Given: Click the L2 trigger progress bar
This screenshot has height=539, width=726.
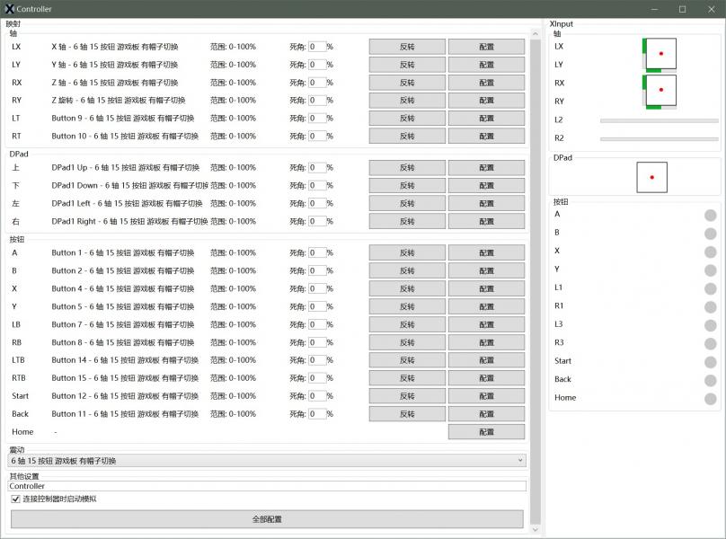Looking at the screenshot, I should tap(659, 119).
